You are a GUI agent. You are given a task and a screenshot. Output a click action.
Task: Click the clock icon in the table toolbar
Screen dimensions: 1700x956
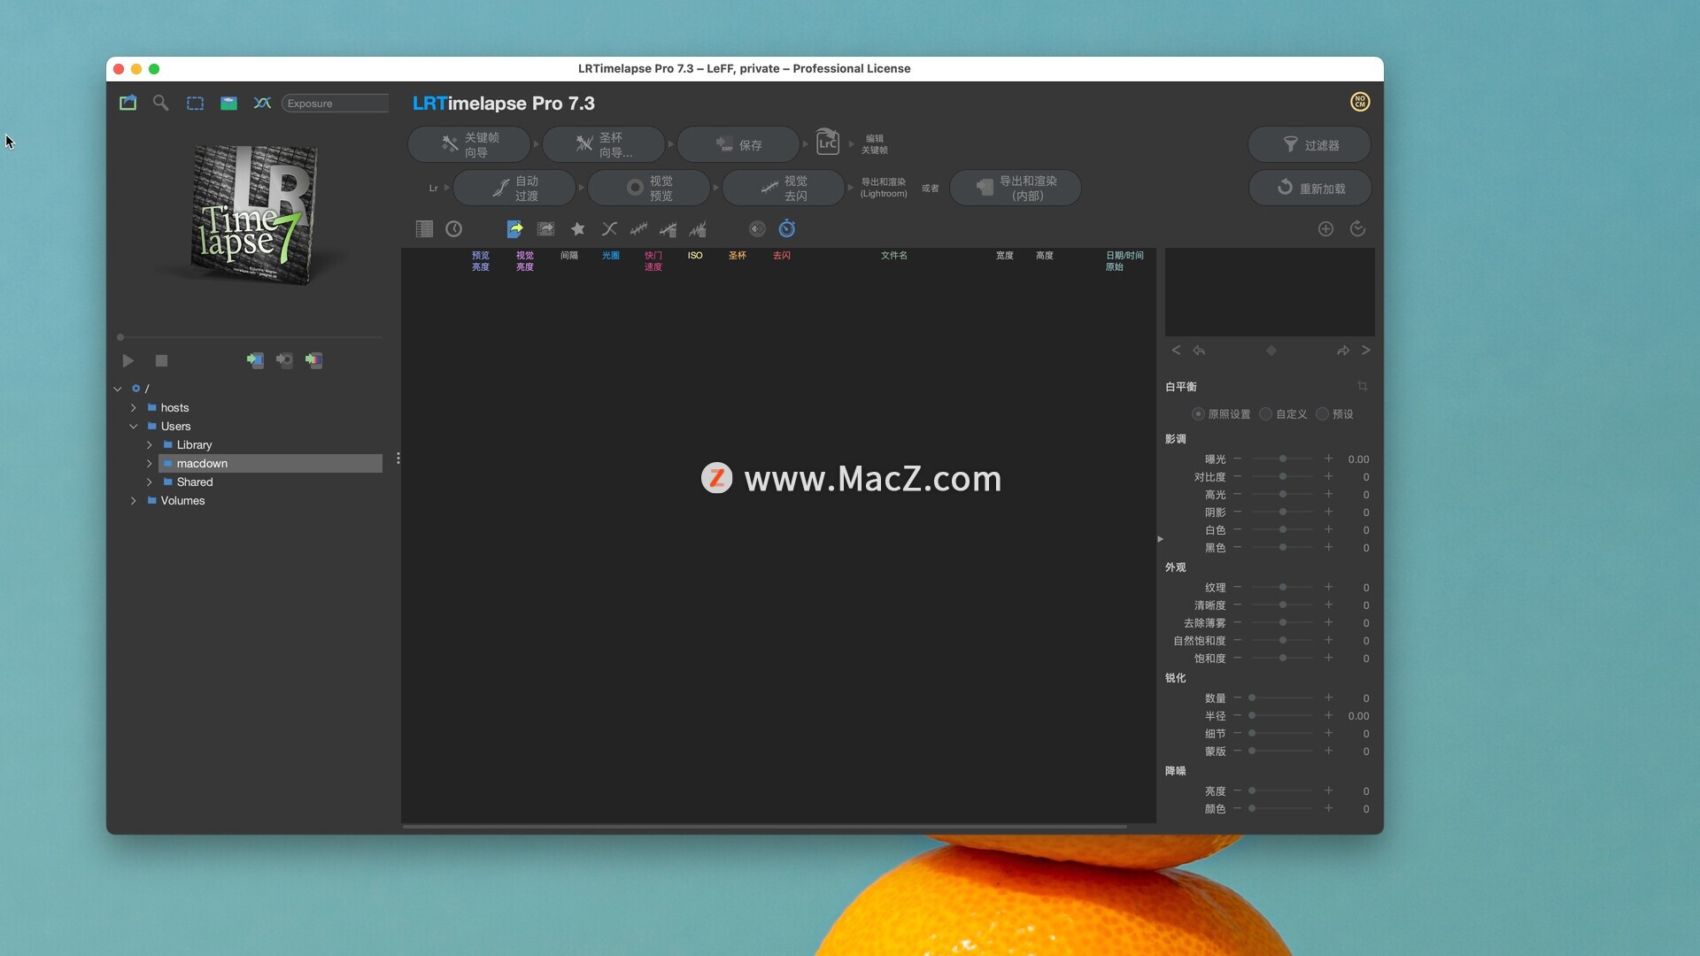453,228
